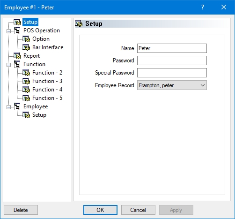Image resolution: width=235 pixels, height=219 pixels.
Task: Collapse the Function tree node
Action: pyautogui.click(x=8, y=65)
